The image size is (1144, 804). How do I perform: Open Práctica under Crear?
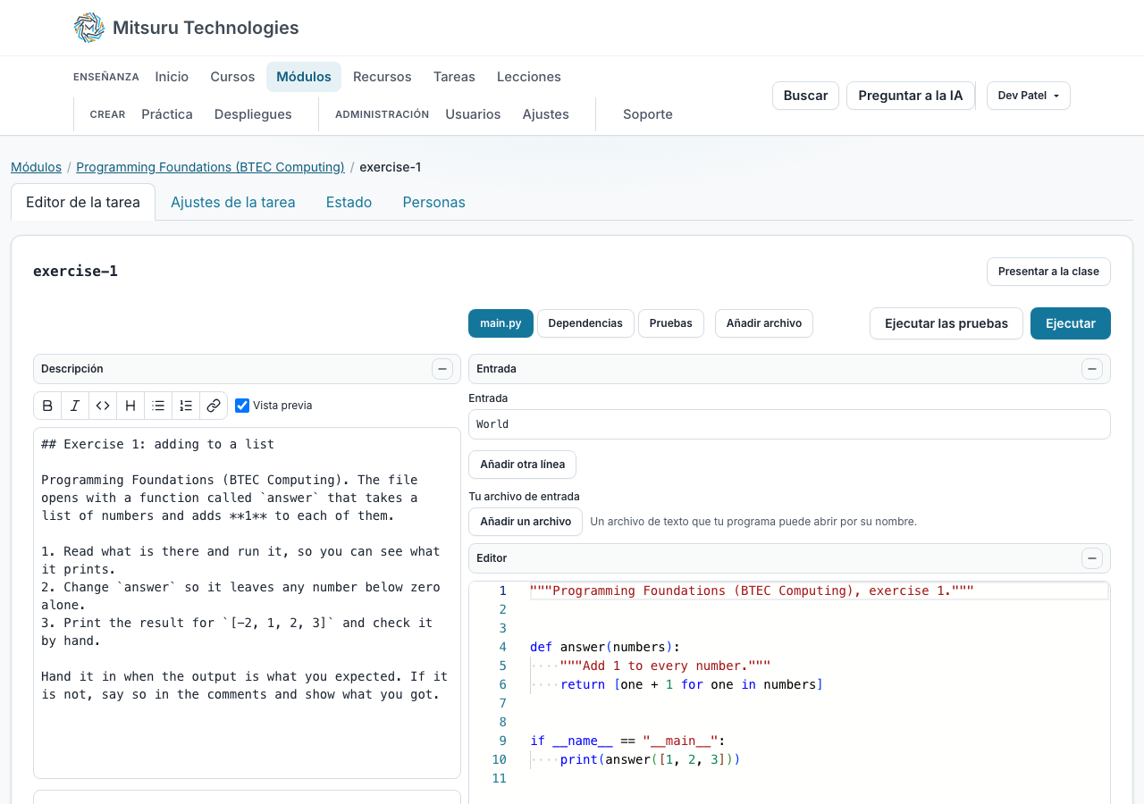(167, 114)
